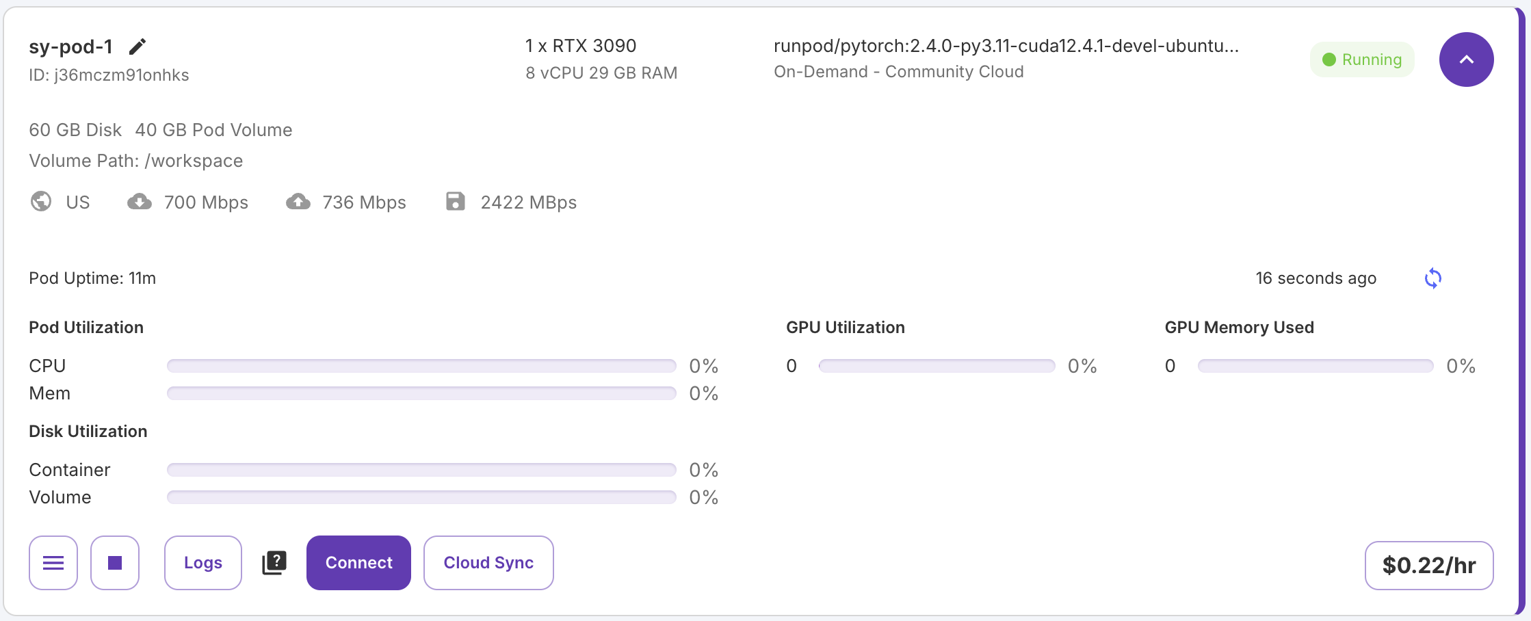Click the disk speed save icon
Viewport: 1531px width, 621px height.
point(456,202)
